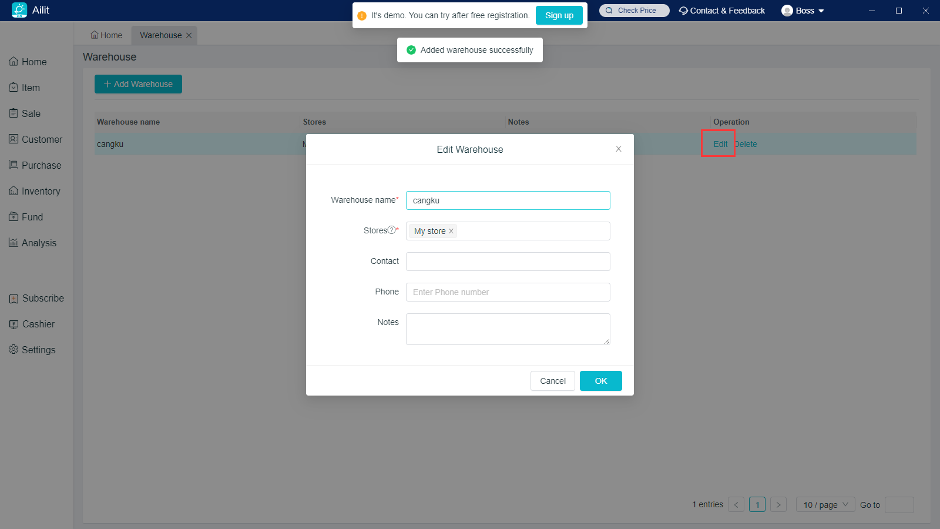Focus the Phone number input field
Screen dimensions: 940x529
tap(508, 292)
